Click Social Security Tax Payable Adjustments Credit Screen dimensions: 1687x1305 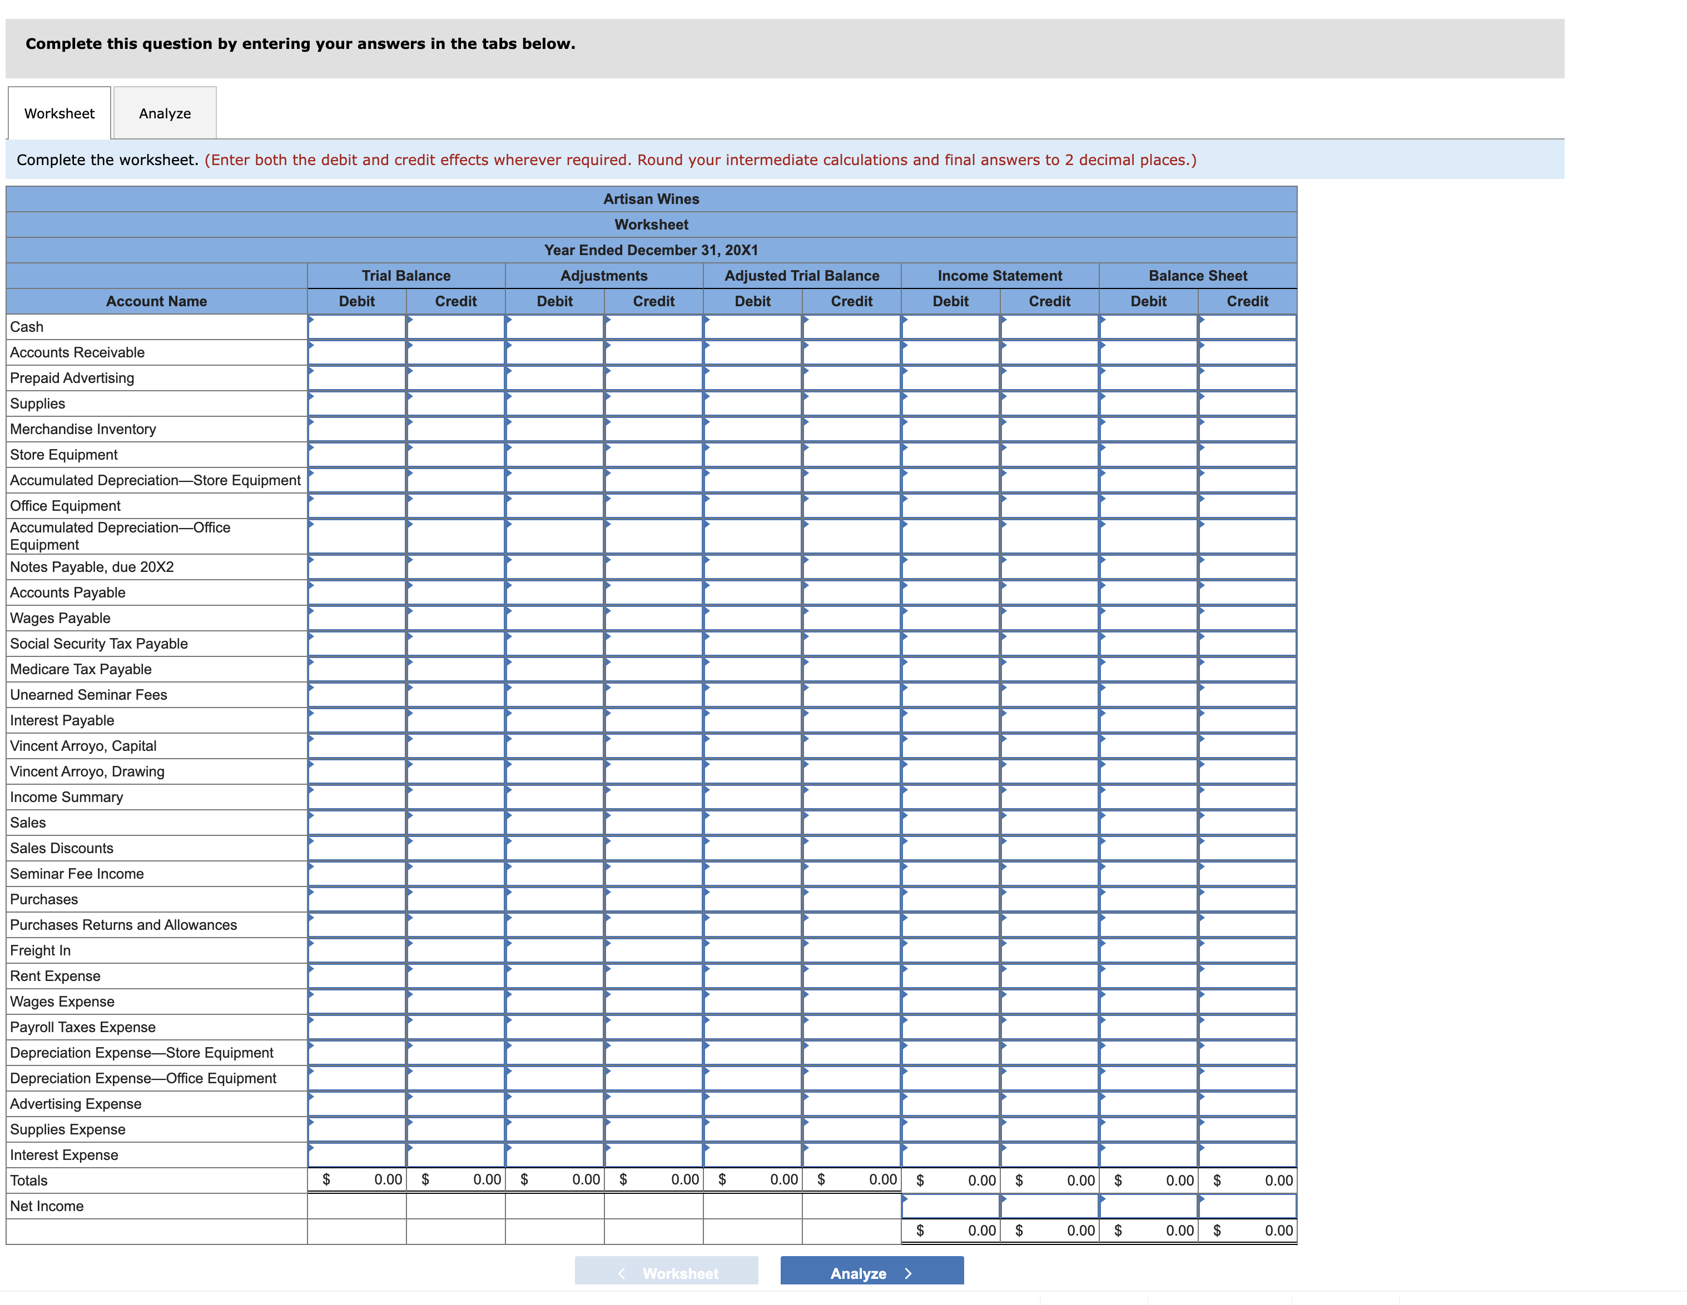pyautogui.click(x=653, y=643)
